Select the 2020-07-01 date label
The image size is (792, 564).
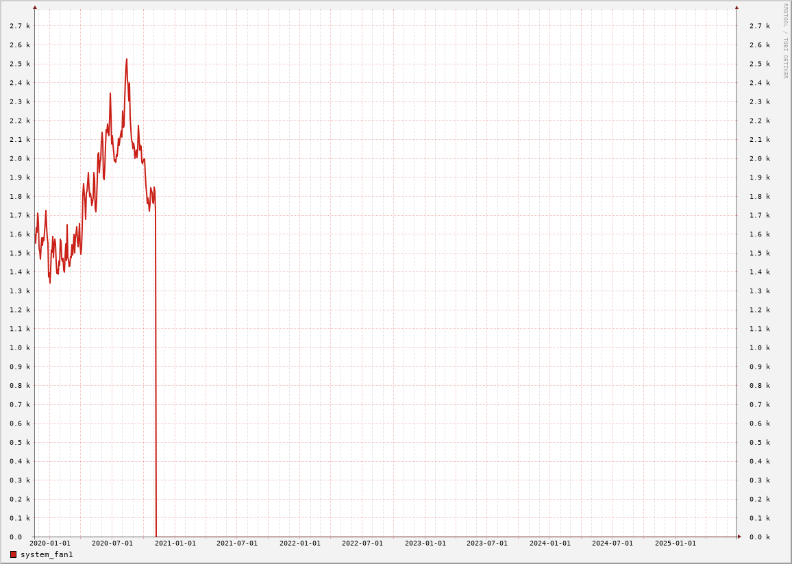(112, 543)
